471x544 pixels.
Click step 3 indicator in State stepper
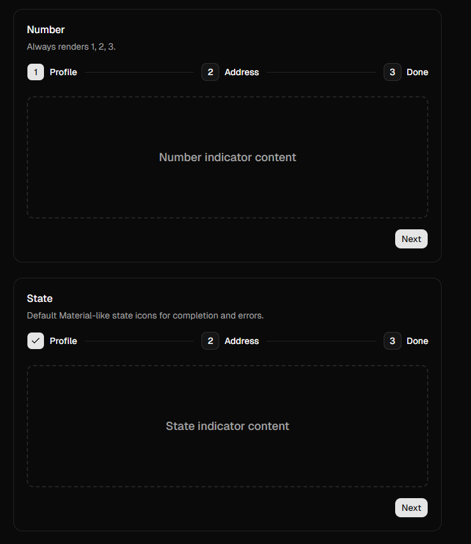click(393, 341)
